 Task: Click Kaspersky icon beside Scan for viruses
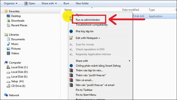71,44
